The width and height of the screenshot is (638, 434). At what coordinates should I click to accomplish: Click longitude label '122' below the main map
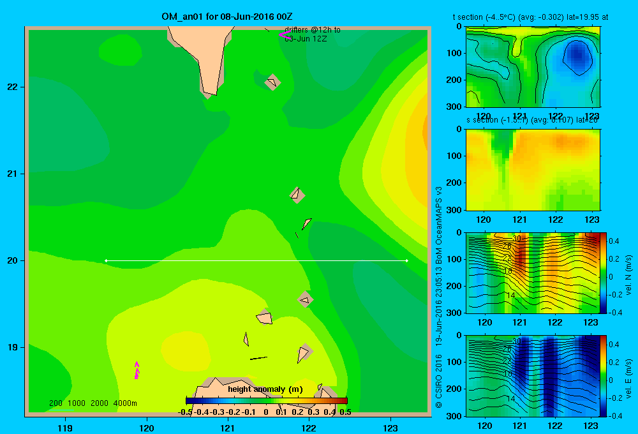(x=309, y=428)
